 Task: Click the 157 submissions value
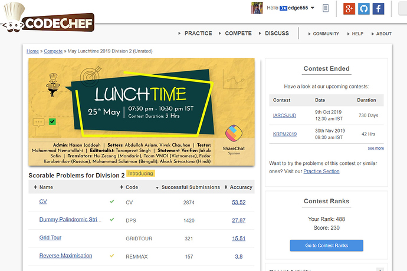click(189, 257)
